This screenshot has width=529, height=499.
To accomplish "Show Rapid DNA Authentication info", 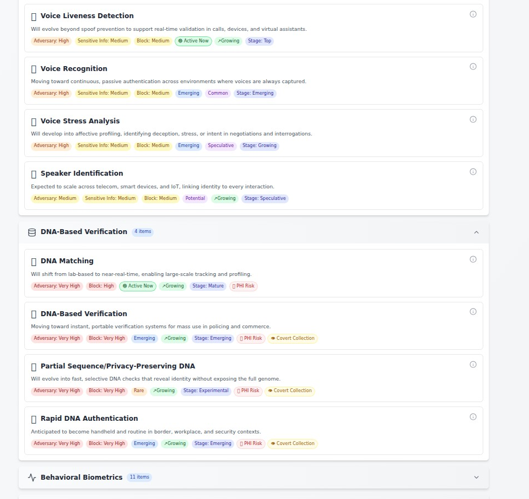I will point(473,417).
